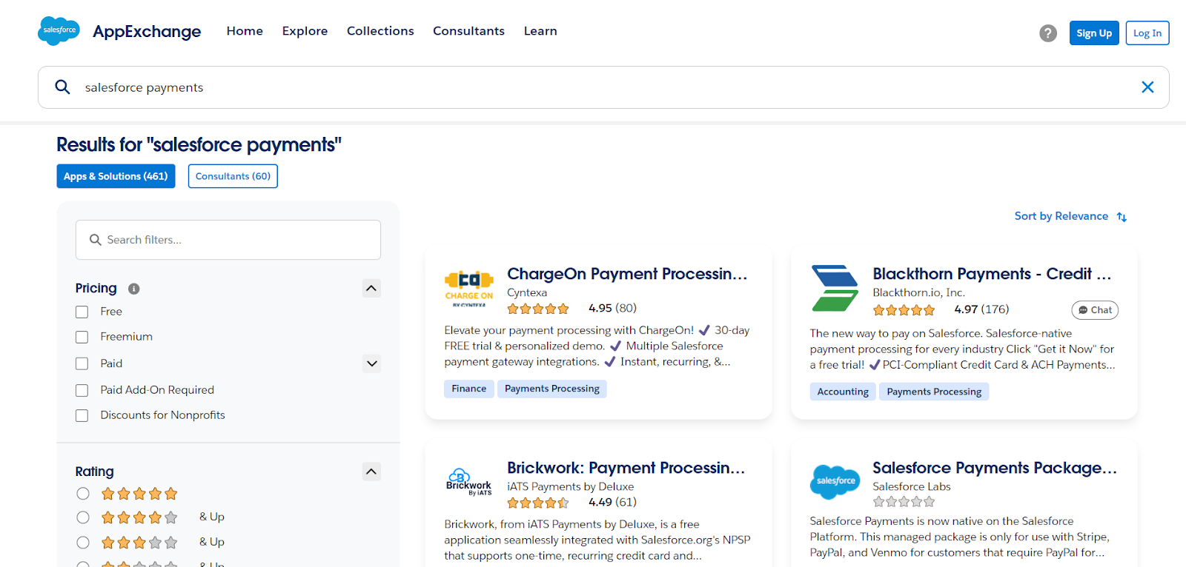This screenshot has height=567, width=1186.
Task: Click the Pricing info icon
Action: [134, 289]
